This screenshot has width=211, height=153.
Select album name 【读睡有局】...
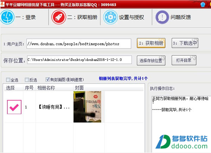54,107
